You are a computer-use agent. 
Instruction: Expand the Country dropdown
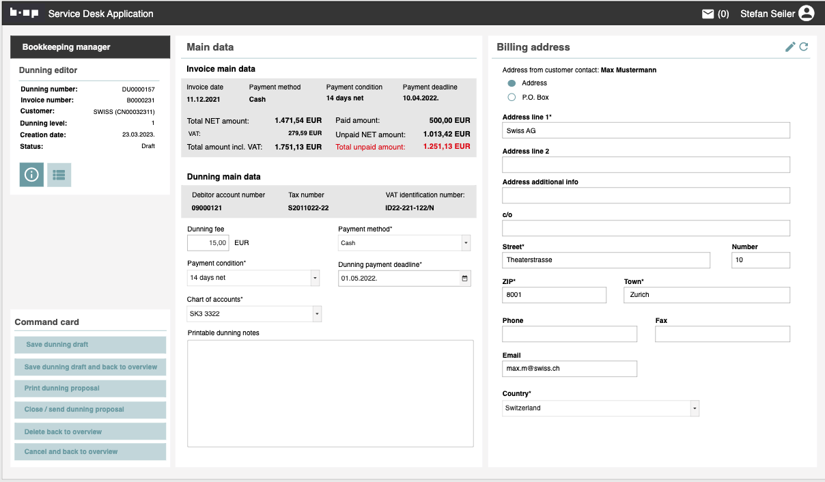(x=695, y=408)
